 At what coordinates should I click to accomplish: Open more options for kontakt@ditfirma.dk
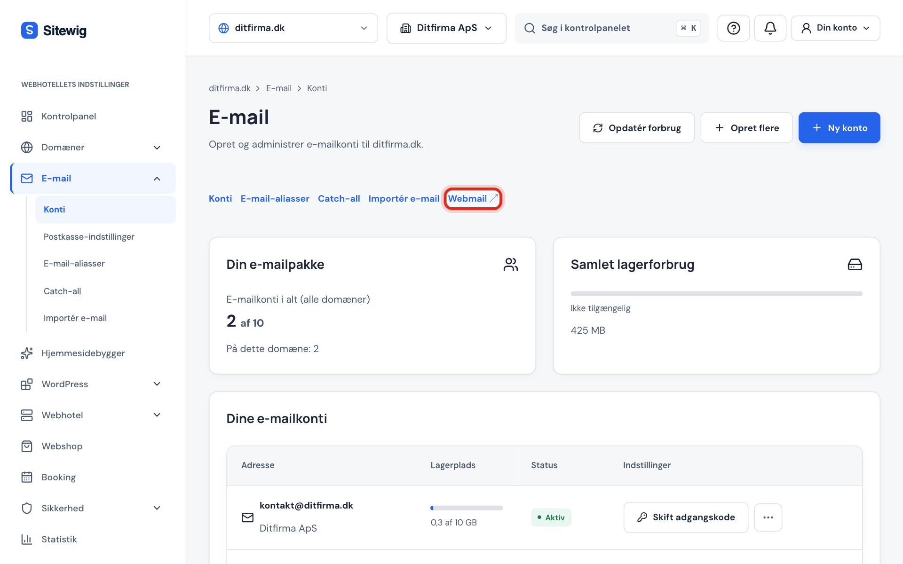(x=768, y=517)
